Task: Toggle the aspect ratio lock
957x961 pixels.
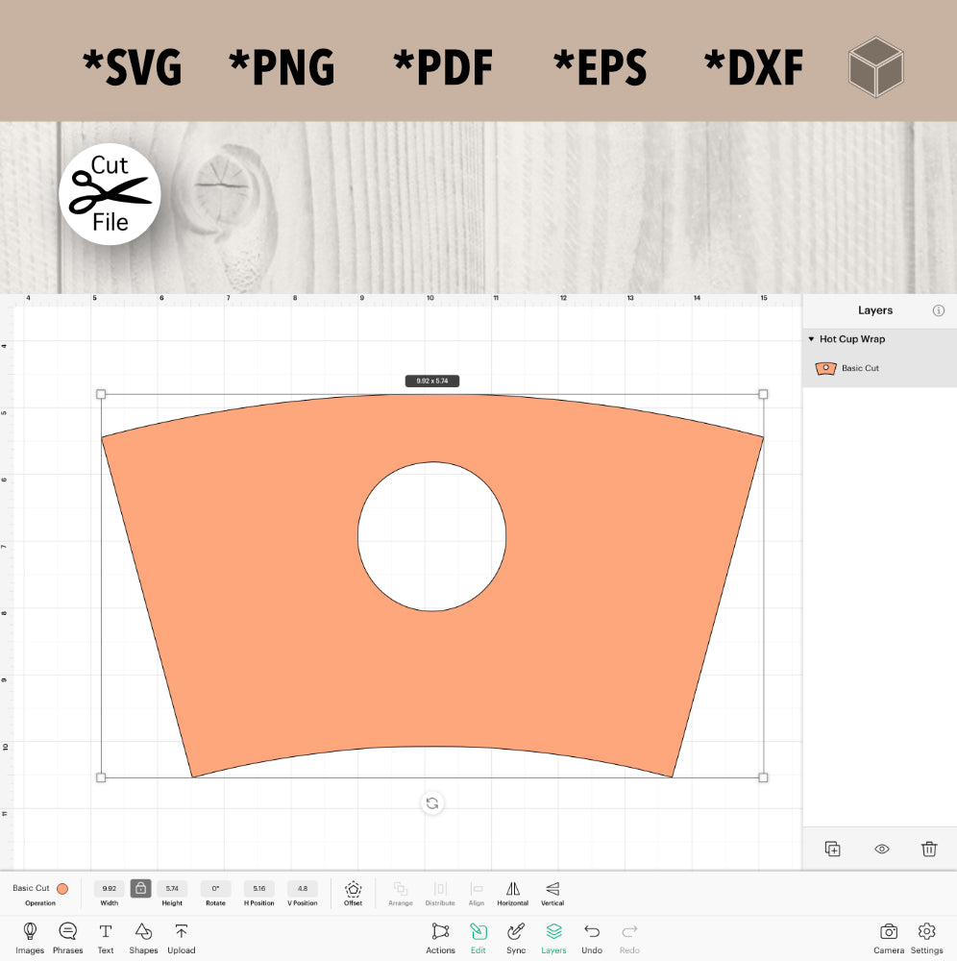Action: [x=140, y=888]
